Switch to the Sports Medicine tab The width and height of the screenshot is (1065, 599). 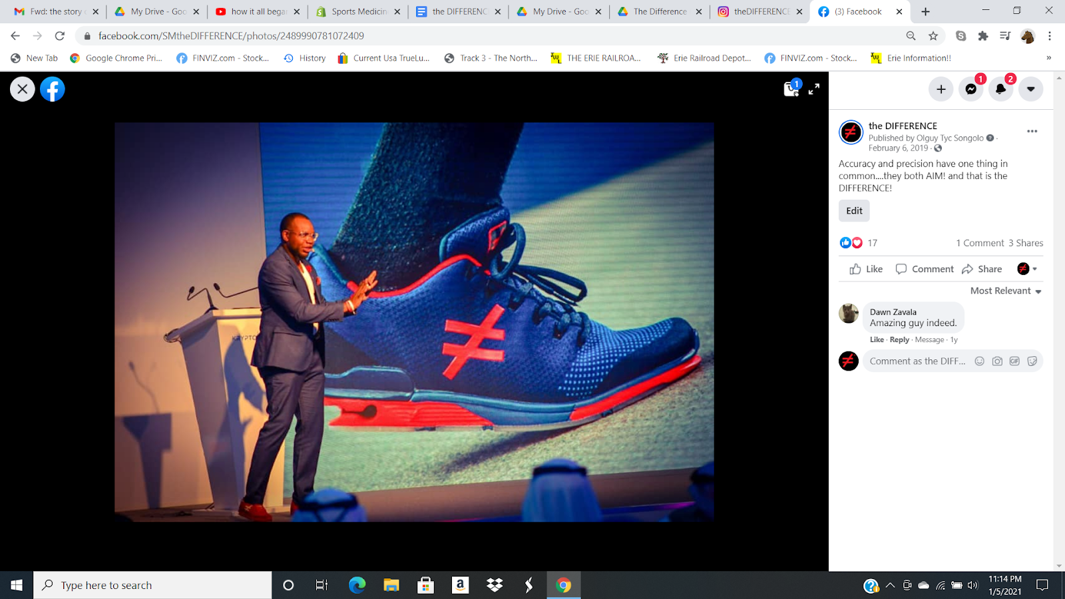(x=357, y=11)
